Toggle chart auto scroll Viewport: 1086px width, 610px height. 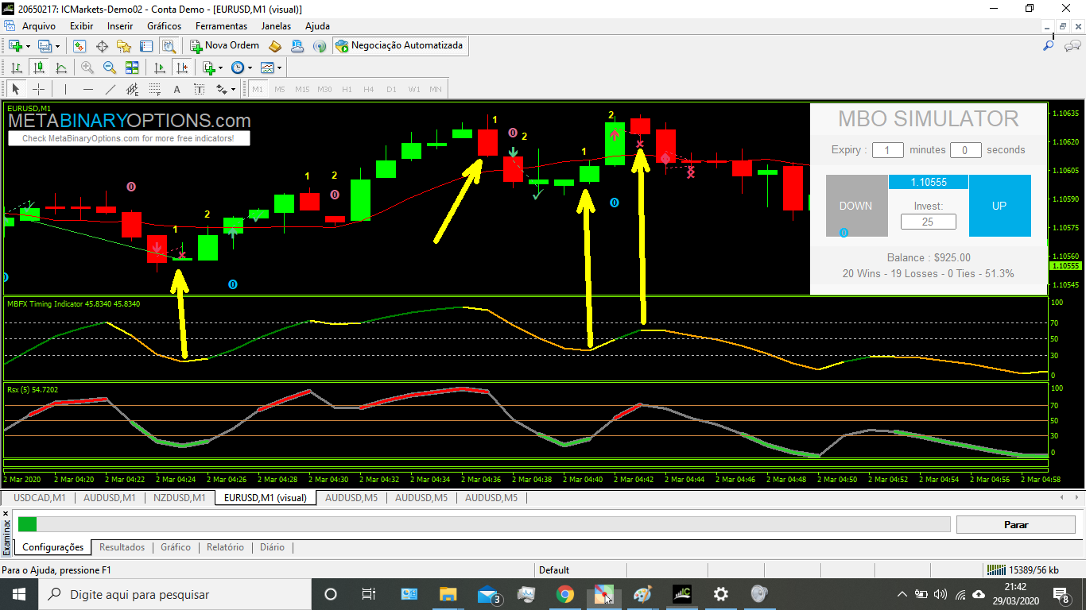pos(160,68)
